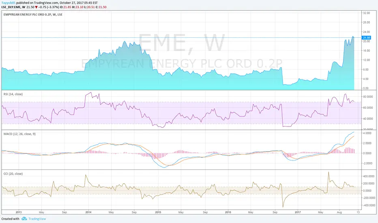This screenshot has height=223, width=378.
Task: Click the 'October 27, 2017 05:45 EST' publish date
Action: [79, 3]
